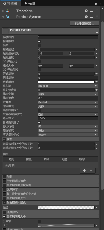The width and height of the screenshot is (104, 230).
Task: Open Particle System component three-dot menu
Action: [x=97, y=17]
